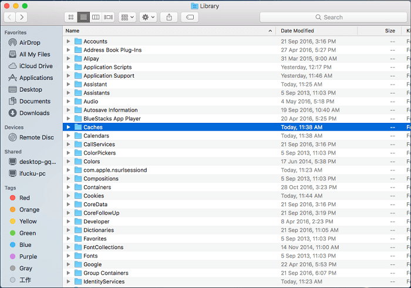
Task: Open AirDrop from the sidebar
Action: click(x=29, y=43)
